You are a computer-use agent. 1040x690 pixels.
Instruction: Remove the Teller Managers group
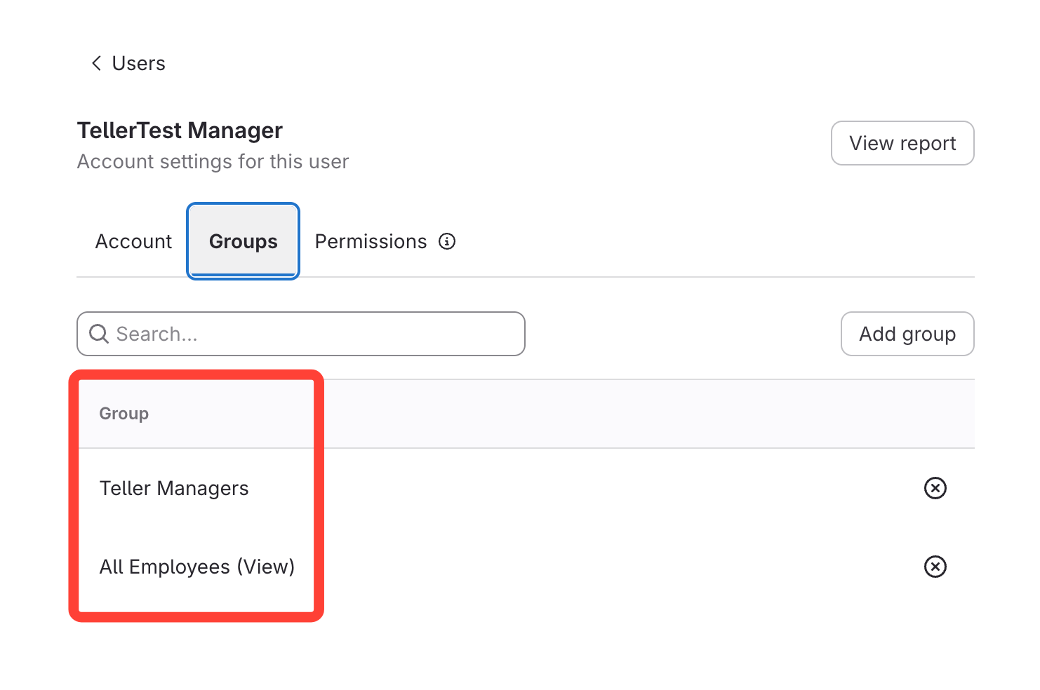click(935, 488)
